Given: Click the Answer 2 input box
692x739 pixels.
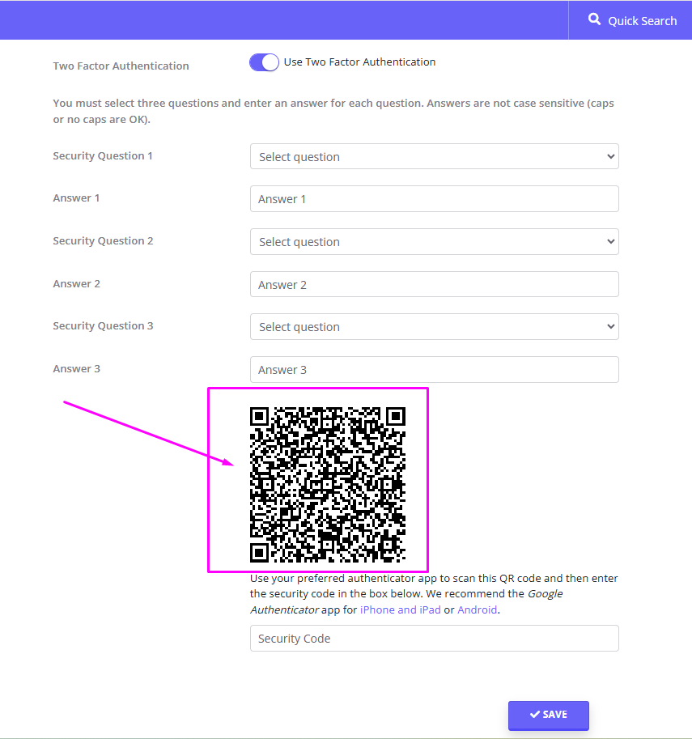Looking at the screenshot, I should pyautogui.click(x=434, y=284).
